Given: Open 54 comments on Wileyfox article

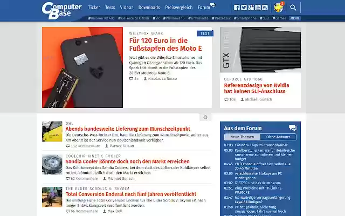Looking at the screenshot, I should click(134, 79).
